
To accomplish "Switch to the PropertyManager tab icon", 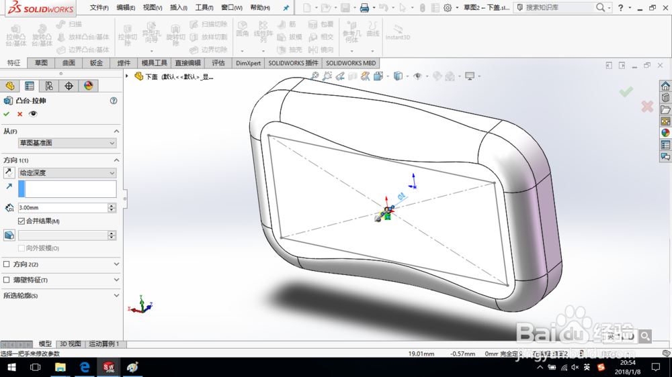I will pos(30,86).
